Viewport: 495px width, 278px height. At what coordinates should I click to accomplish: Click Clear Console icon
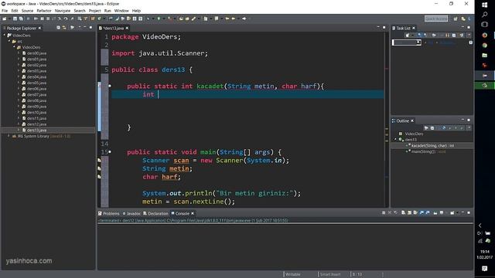(403, 213)
